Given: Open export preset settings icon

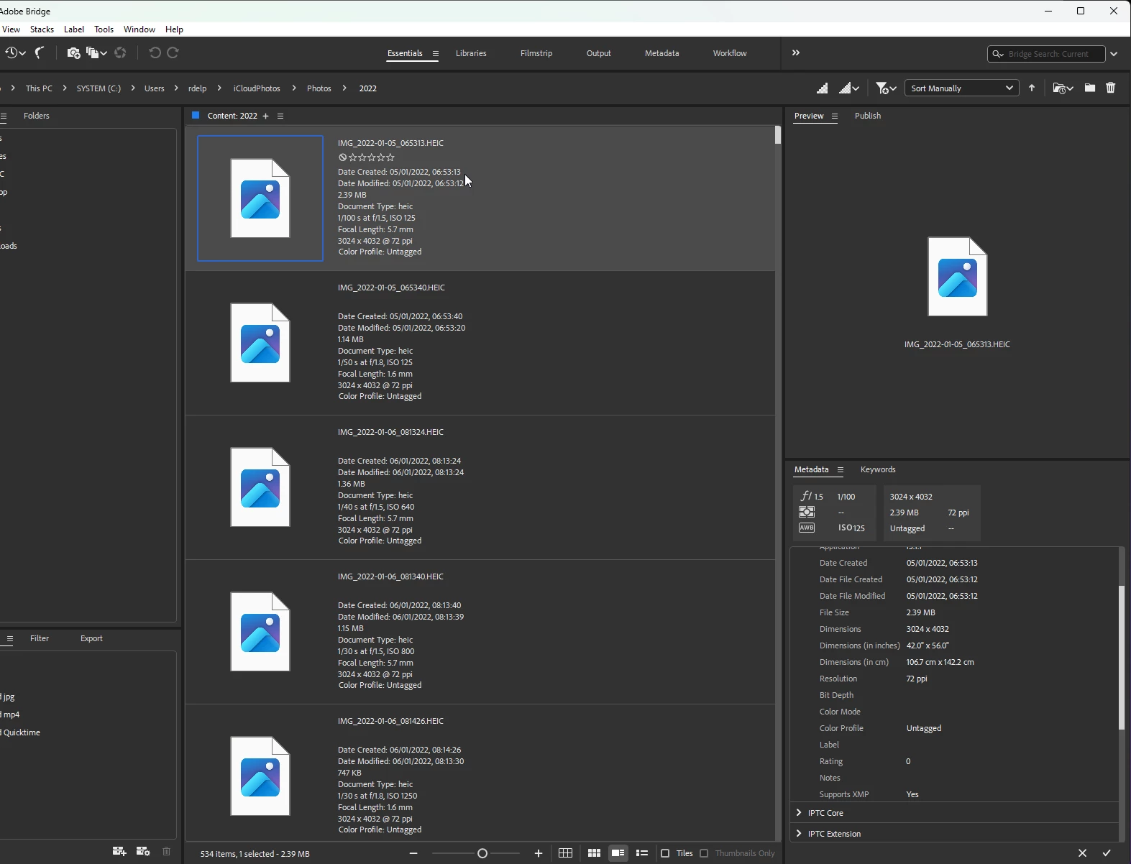Looking at the screenshot, I should click(x=143, y=851).
